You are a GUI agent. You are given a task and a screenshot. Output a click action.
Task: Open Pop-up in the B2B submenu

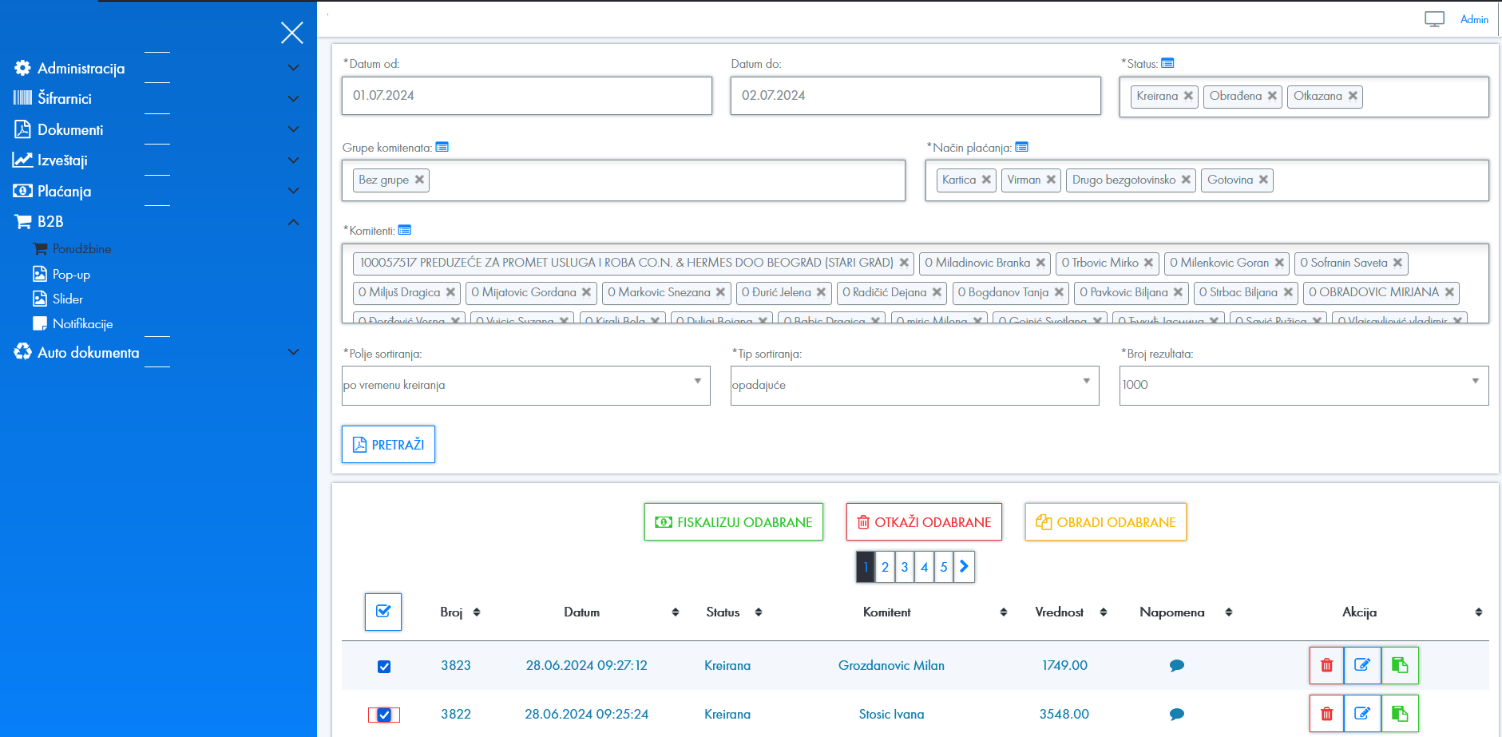[x=61, y=274]
